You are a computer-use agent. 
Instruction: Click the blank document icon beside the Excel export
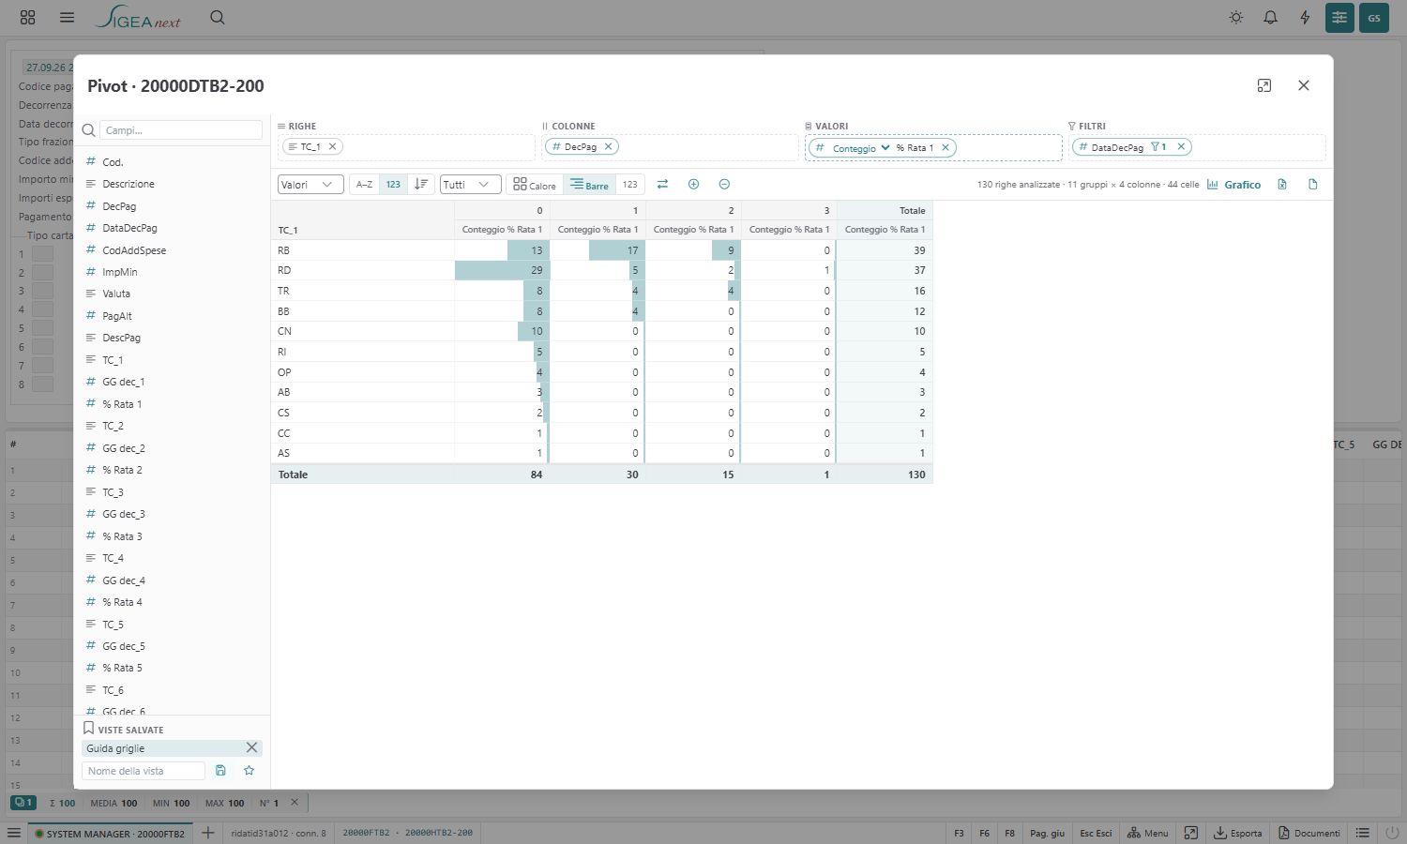(1313, 185)
